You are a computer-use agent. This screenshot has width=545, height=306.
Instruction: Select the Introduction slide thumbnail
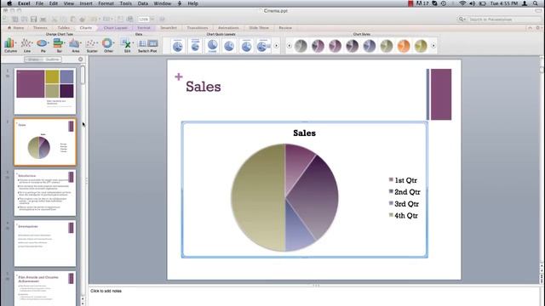pyautogui.click(x=45, y=193)
